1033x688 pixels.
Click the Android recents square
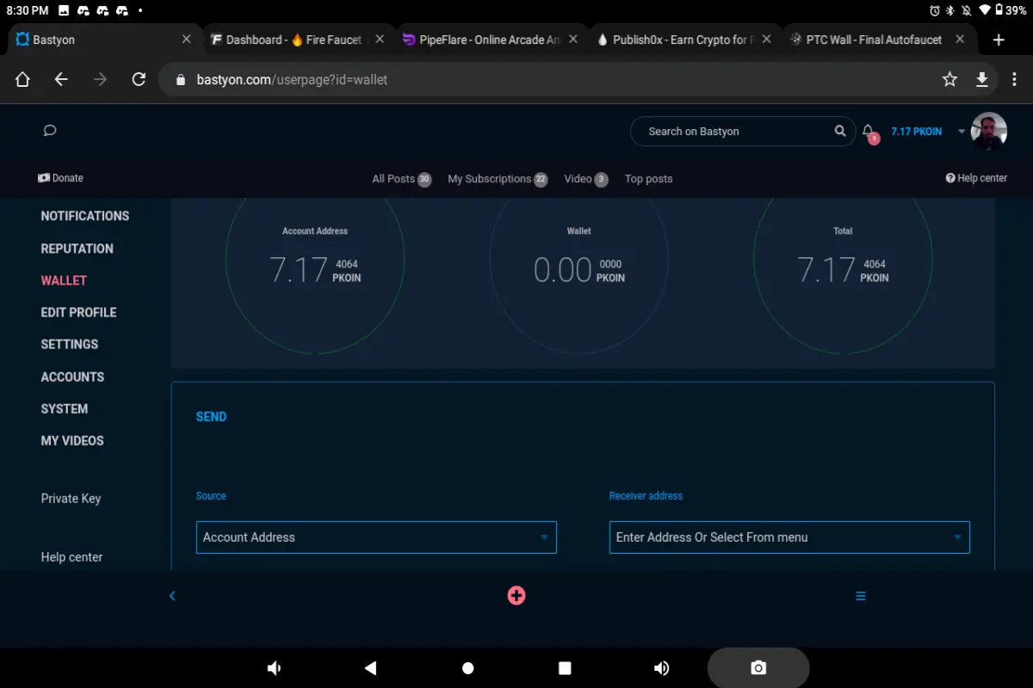tap(565, 668)
